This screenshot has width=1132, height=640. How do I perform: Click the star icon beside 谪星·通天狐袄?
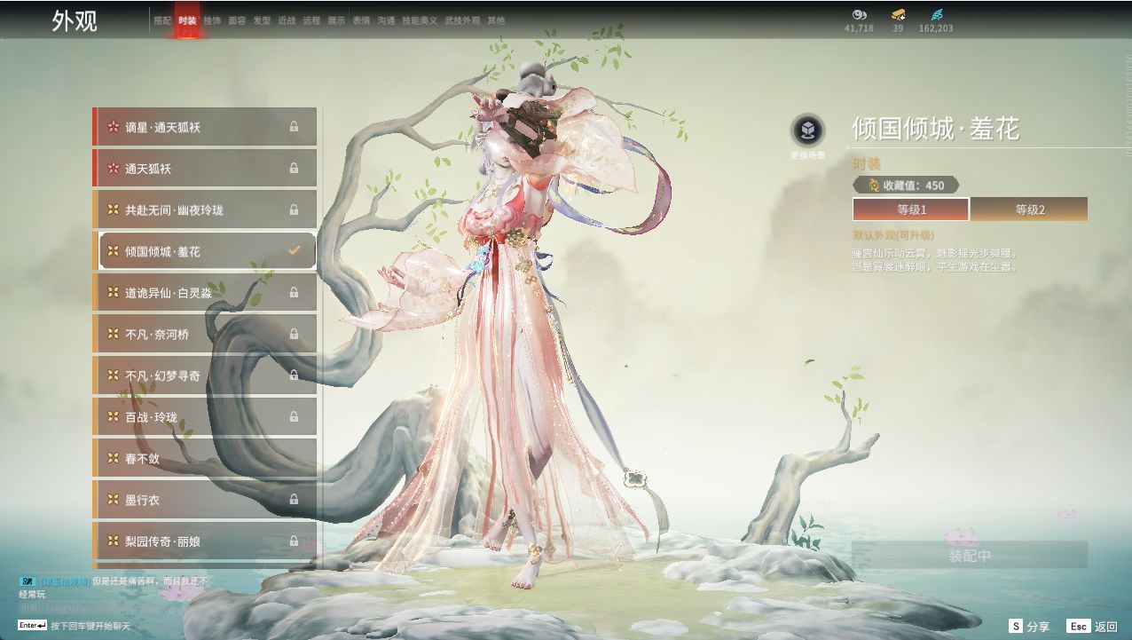(x=112, y=126)
